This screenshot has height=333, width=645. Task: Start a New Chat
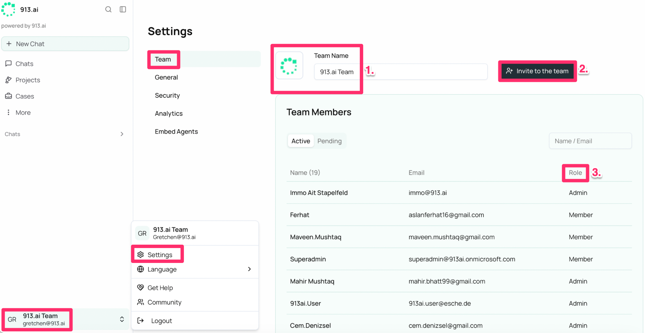tap(65, 44)
